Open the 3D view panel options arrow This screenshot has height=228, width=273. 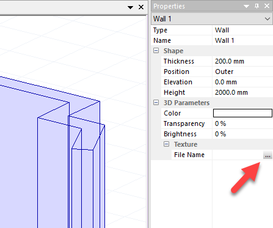click(130, 7)
